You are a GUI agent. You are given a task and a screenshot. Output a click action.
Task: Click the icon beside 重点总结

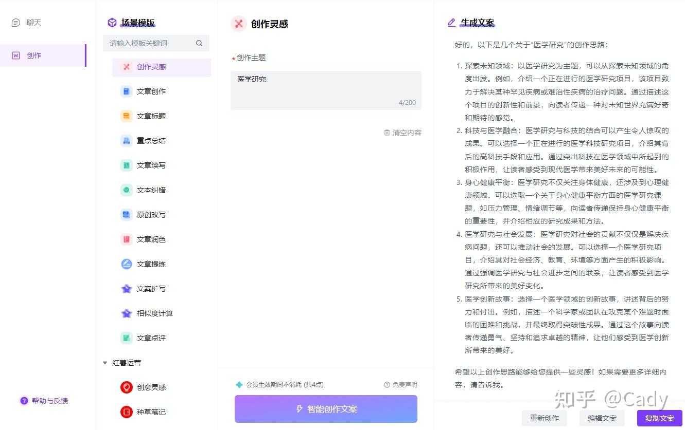[127, 141]
